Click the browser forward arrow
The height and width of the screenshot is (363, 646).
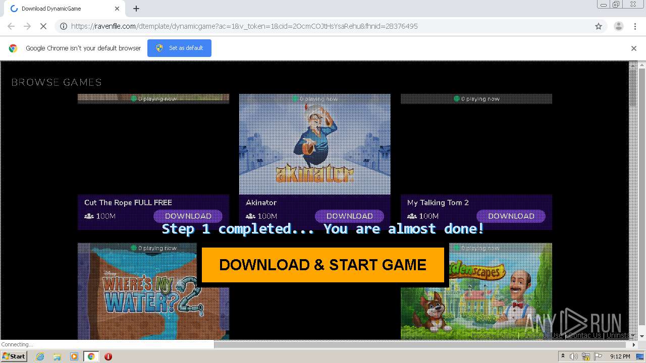point(27,26)
